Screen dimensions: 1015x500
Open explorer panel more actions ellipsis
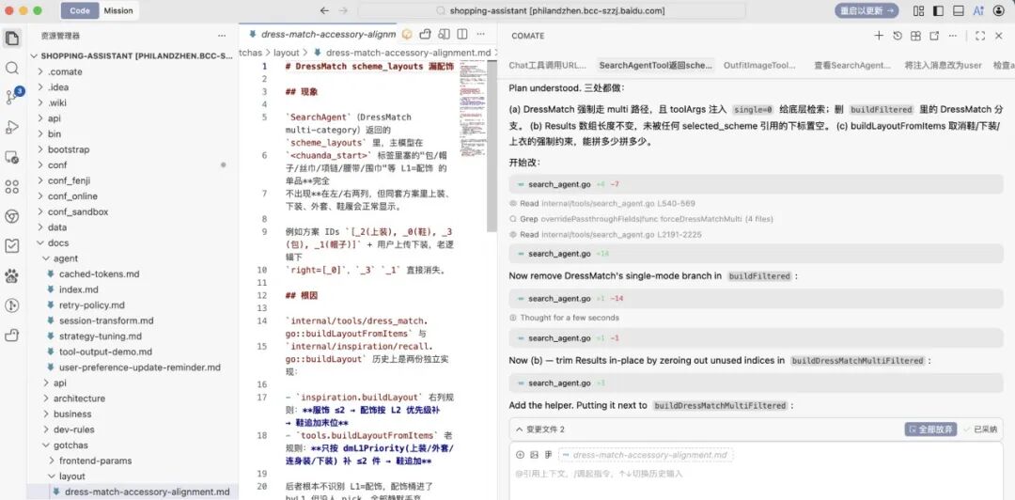pos(222,36)
